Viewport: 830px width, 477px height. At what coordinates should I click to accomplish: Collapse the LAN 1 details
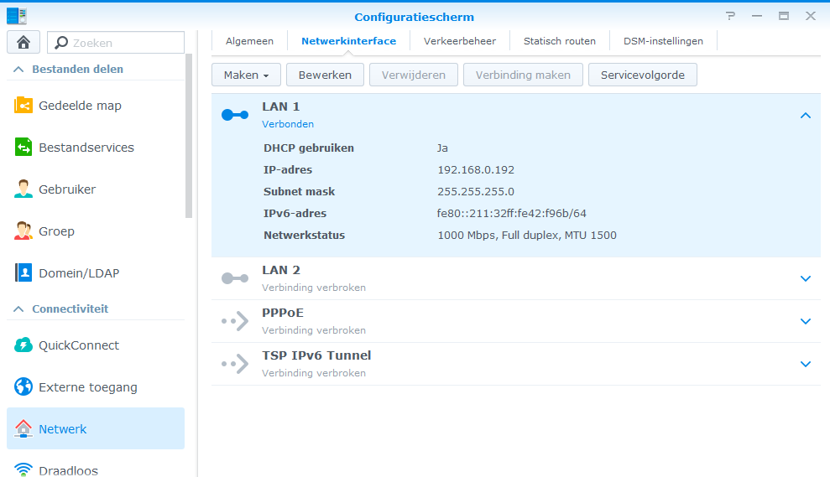click(805, 116)
